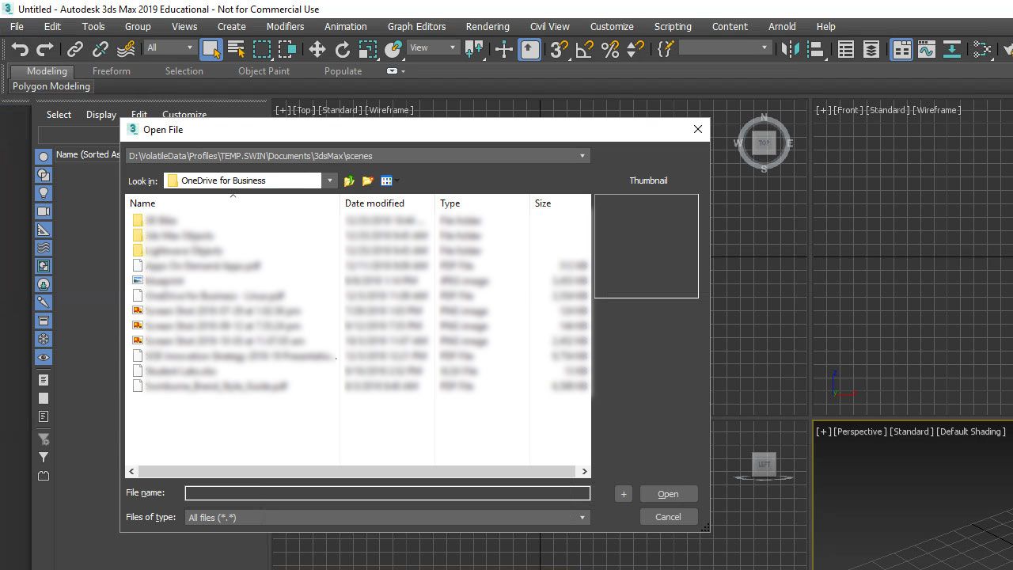1013x570 pixels.
Task: Select the Select and Move tool
Action: pyautogui.click(x=317, y=50)
